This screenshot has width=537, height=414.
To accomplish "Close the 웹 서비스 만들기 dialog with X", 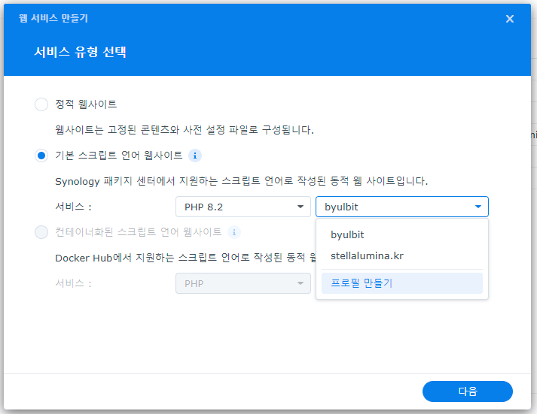I will coord(510,19).
